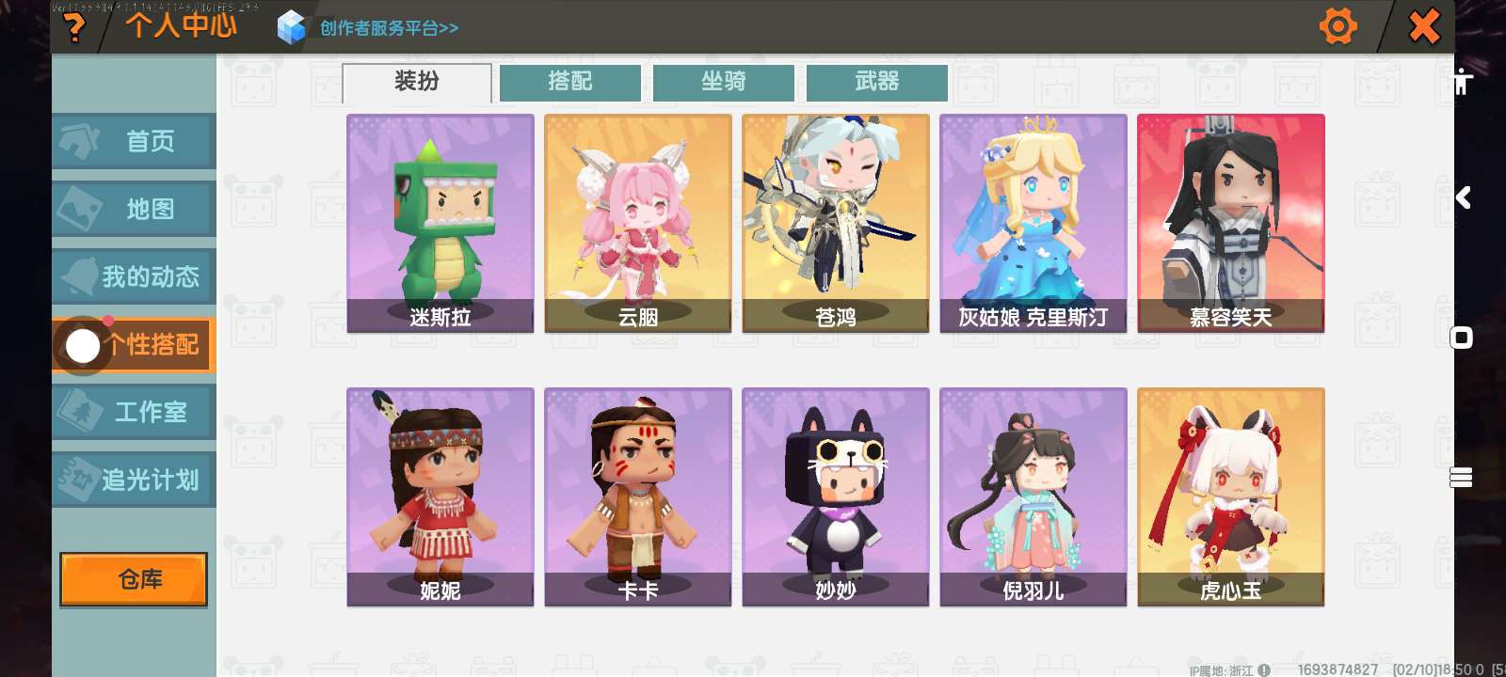This screenshot has height=677, width=1506.
Task: Switch to the 武器 tab
Action: tap(877, 82)
